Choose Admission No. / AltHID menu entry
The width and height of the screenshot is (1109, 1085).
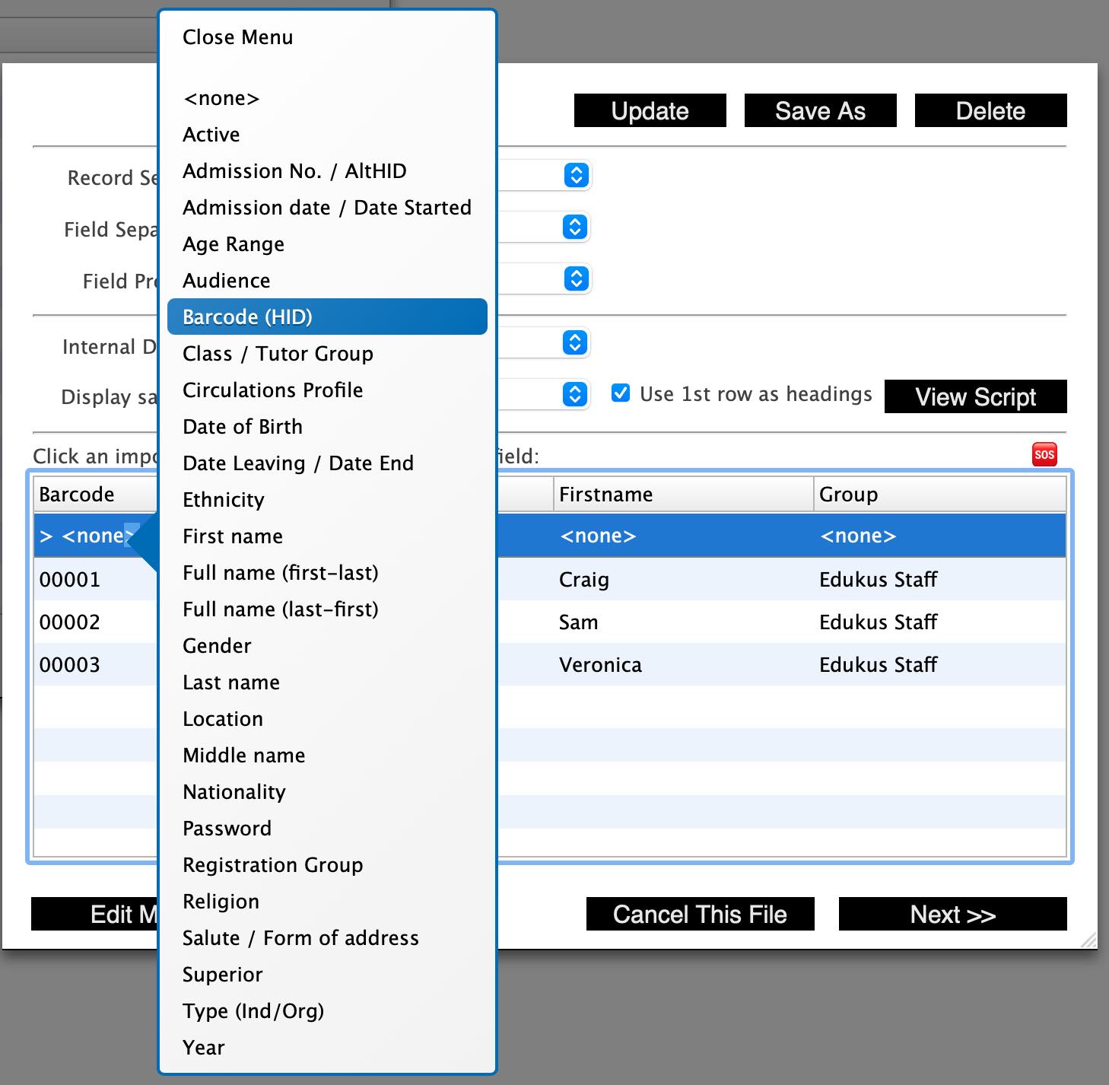click(x=327, y=171)
